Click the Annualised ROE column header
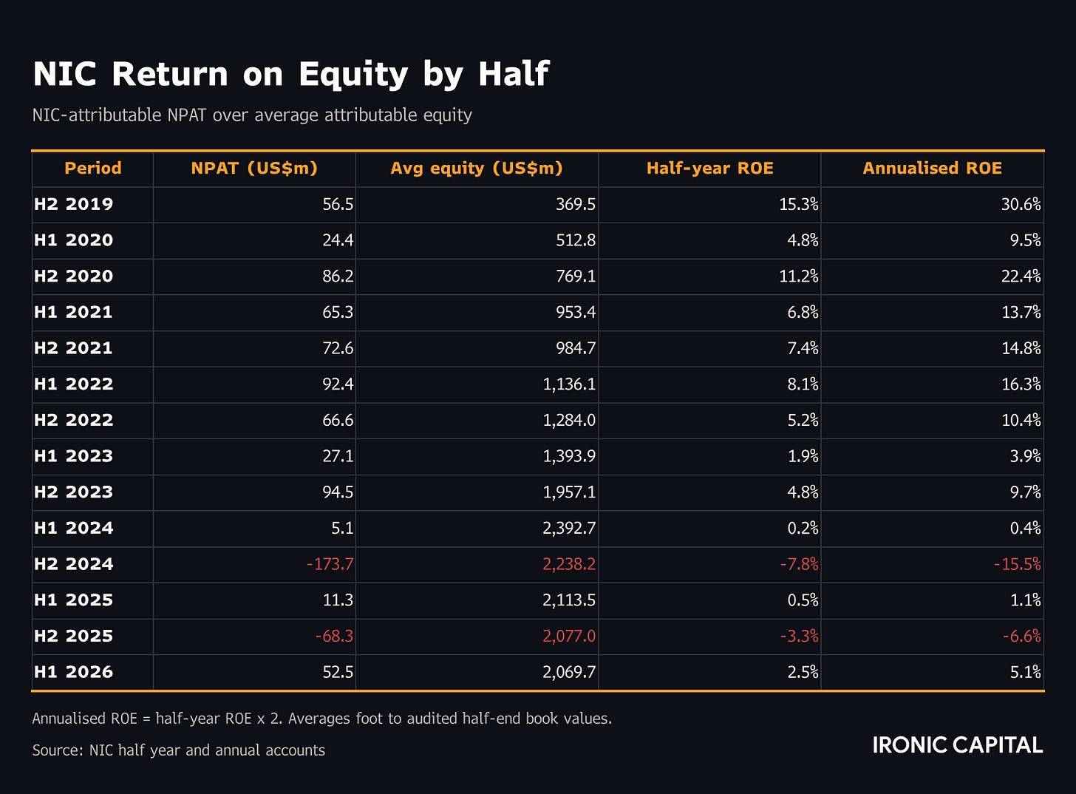Screen dimensions: 1076x794 tap(932, 168)
